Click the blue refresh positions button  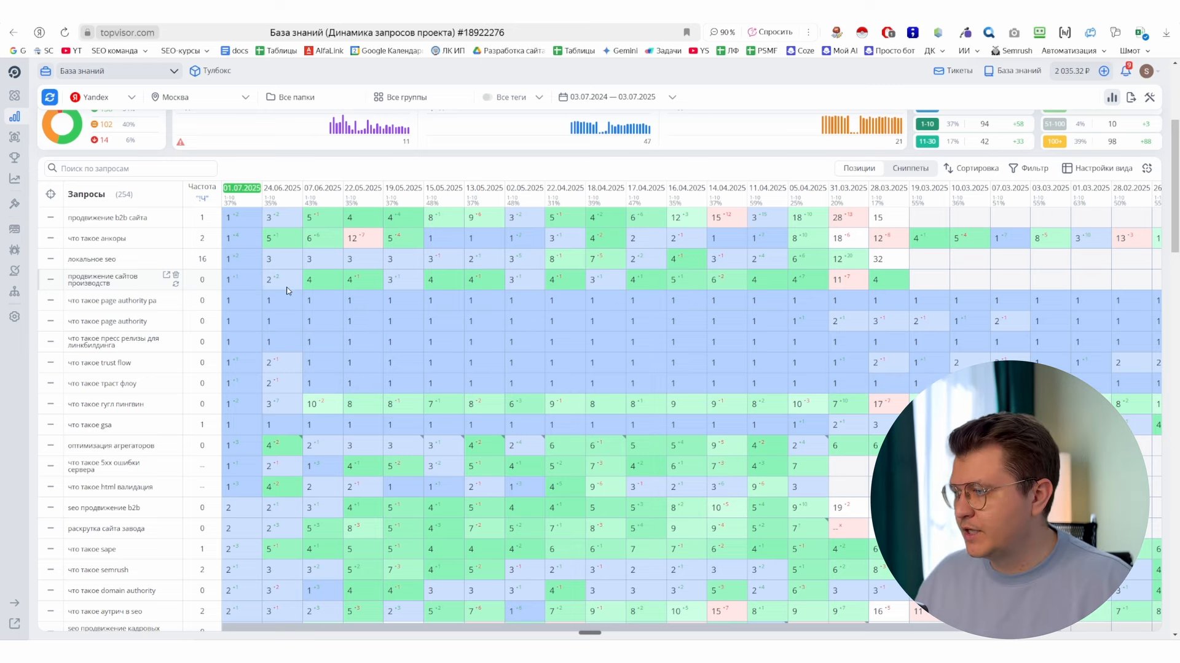point(50,97)
